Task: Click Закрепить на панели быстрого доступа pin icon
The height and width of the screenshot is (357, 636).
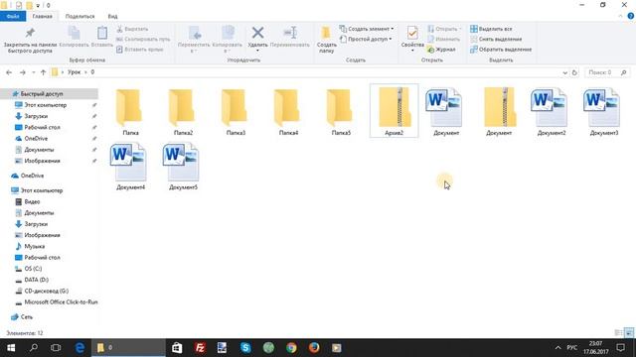Action: point(30,33)
